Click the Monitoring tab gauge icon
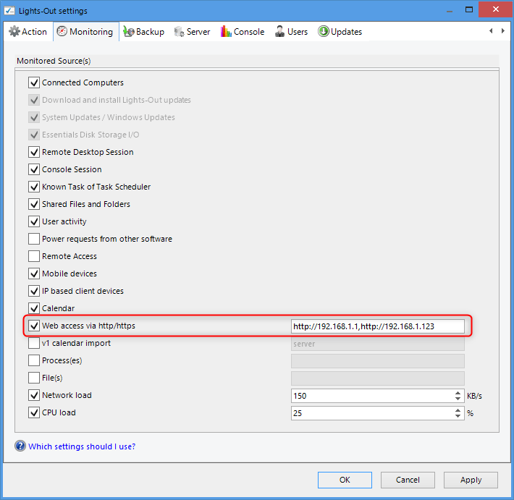Screen dimensions: 514x500 coord(62,31)
